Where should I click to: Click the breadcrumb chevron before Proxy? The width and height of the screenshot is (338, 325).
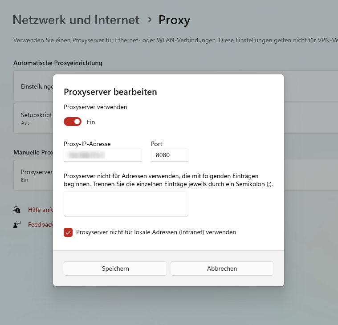[x=150, y=20]
